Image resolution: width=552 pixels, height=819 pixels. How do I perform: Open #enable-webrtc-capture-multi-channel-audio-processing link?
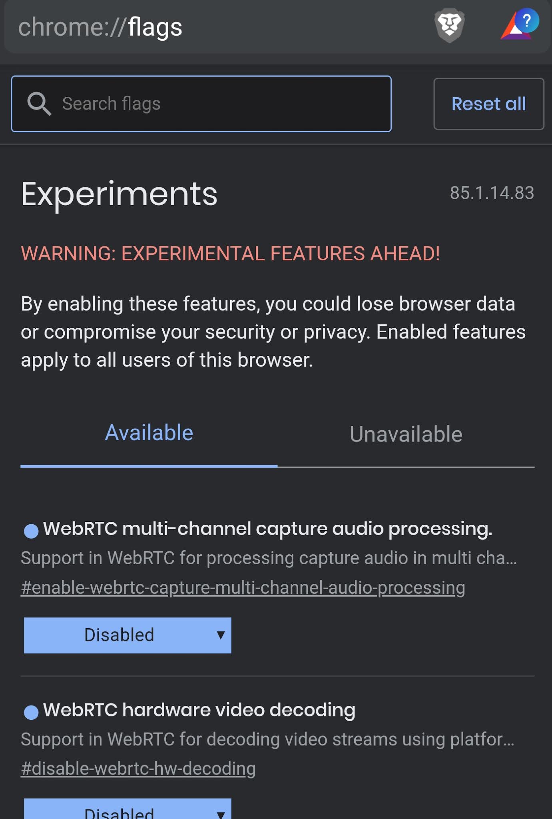tap(243, 587)
